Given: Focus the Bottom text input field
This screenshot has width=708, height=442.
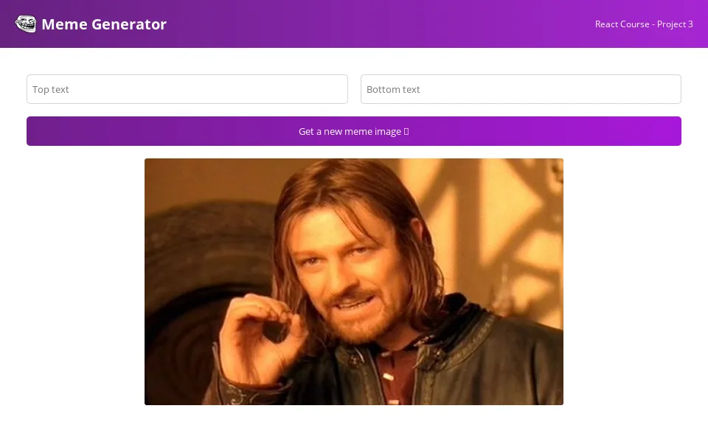Looking at the screenshot, I should (521, 89).
